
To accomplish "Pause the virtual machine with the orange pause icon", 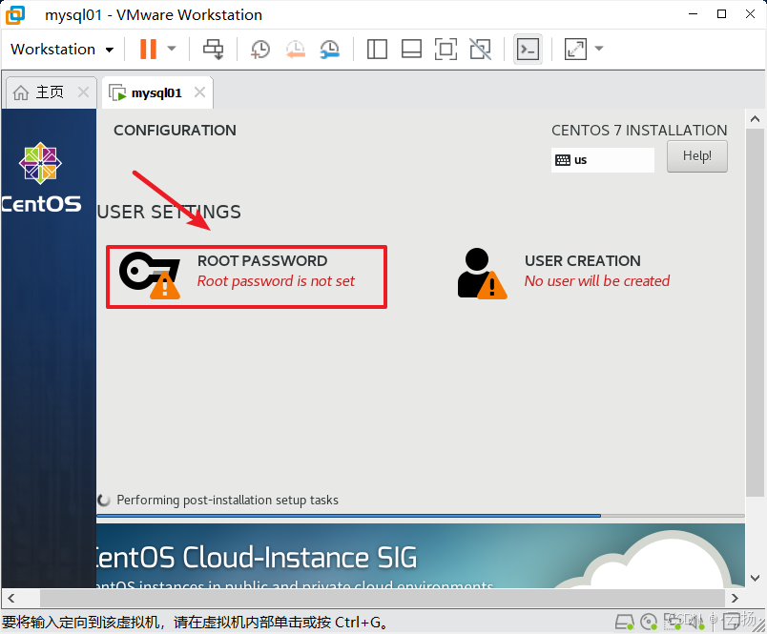I will click(148, 49).
